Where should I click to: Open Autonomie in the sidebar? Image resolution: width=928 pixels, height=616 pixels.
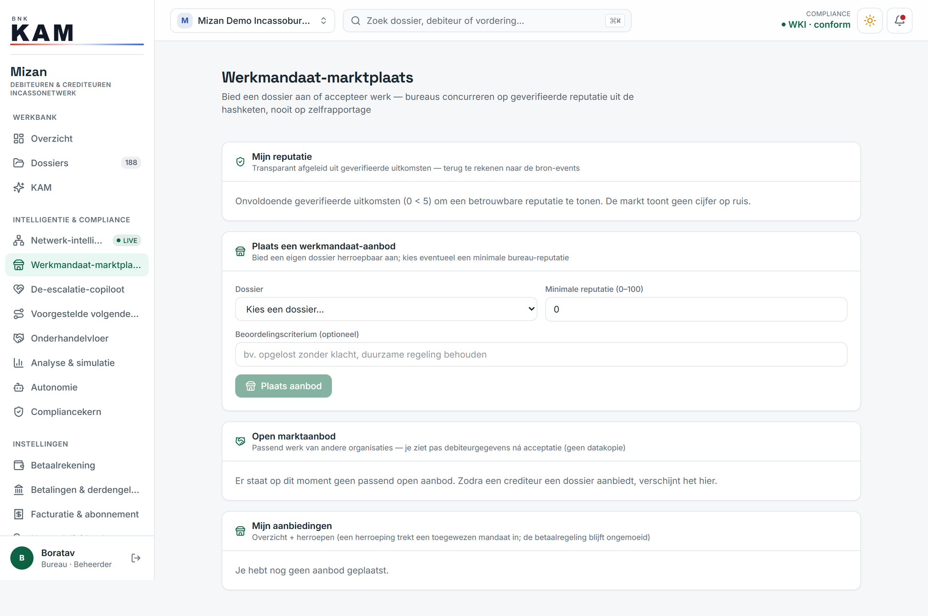click(x=77, y=387)
